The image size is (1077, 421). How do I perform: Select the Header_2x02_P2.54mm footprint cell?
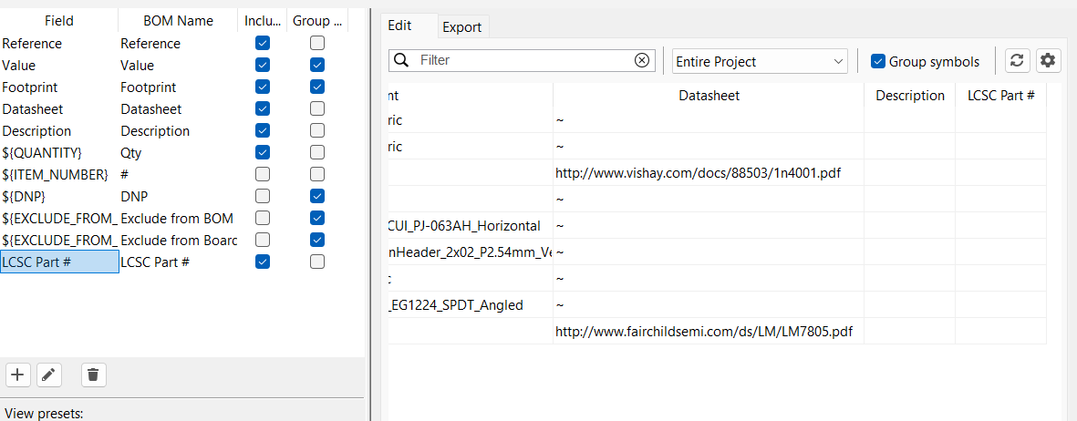pyautogui.click(x=471, y=252)
